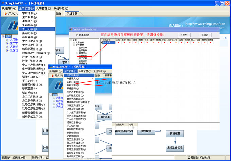
Task: Open 人事管理 menu in small window menu bar
Action: click(x=85, y=71)
